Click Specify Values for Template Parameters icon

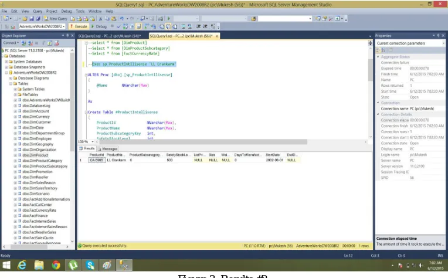click(213, 26)
